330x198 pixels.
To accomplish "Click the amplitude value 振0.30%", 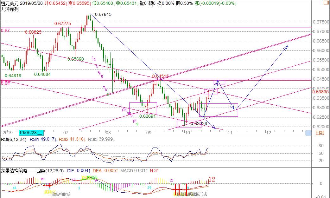I will pyautogui.click(x=184, y=3).
